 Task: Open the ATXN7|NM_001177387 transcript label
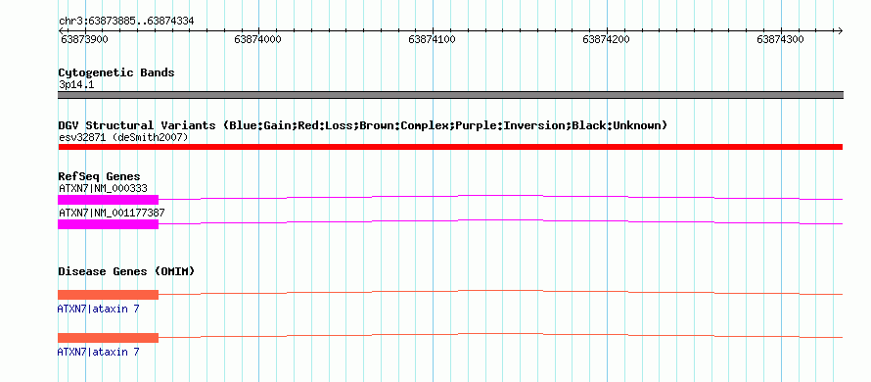tap(112, 213)
